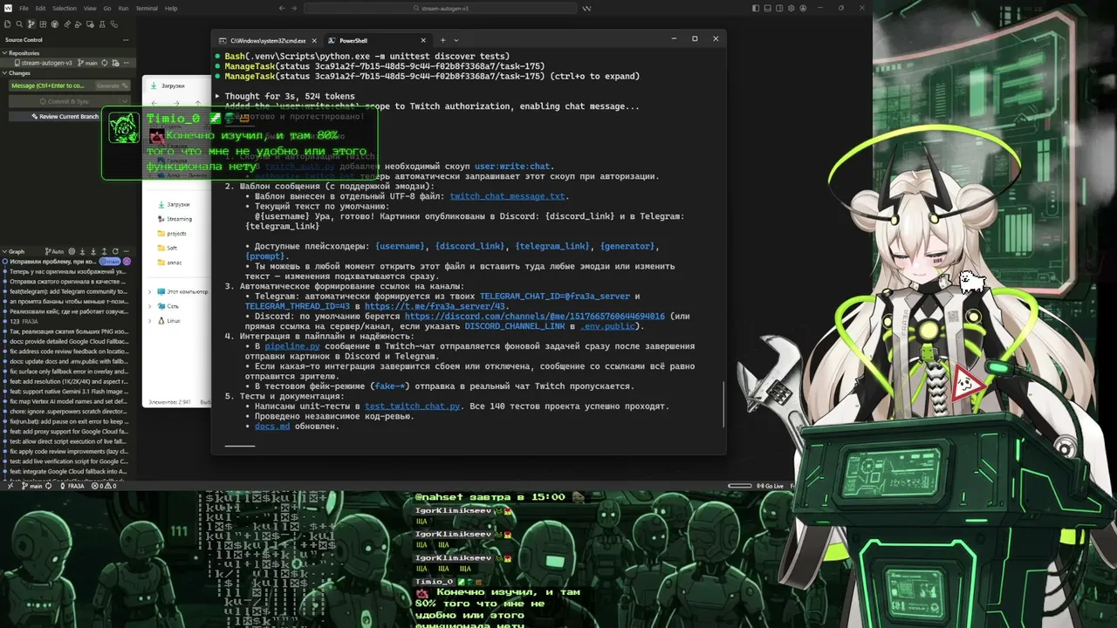Open the Commit & Sync dropdown arrow
Screen dimensions: 1117x628
(x=126, y=101)
